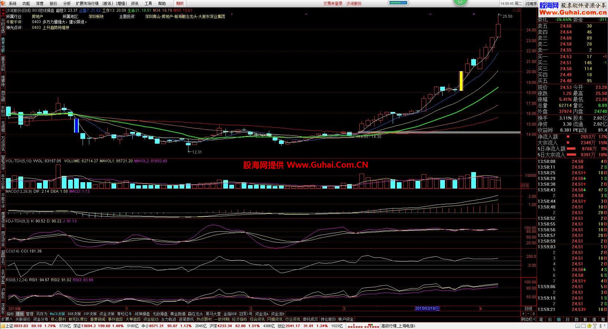Open the 扩展市场行情 menu
Screen dimensions: 608x329
pyautogui.click(x=87, y=3)
